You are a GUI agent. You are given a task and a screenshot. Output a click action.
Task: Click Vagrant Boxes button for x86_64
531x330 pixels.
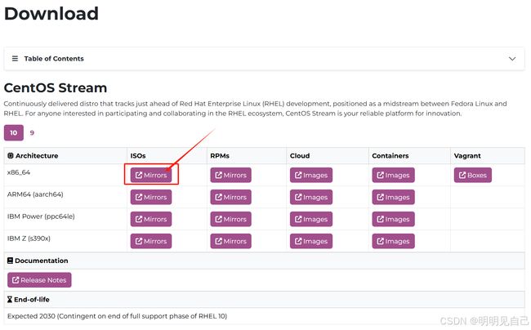(x=473, y=175)
